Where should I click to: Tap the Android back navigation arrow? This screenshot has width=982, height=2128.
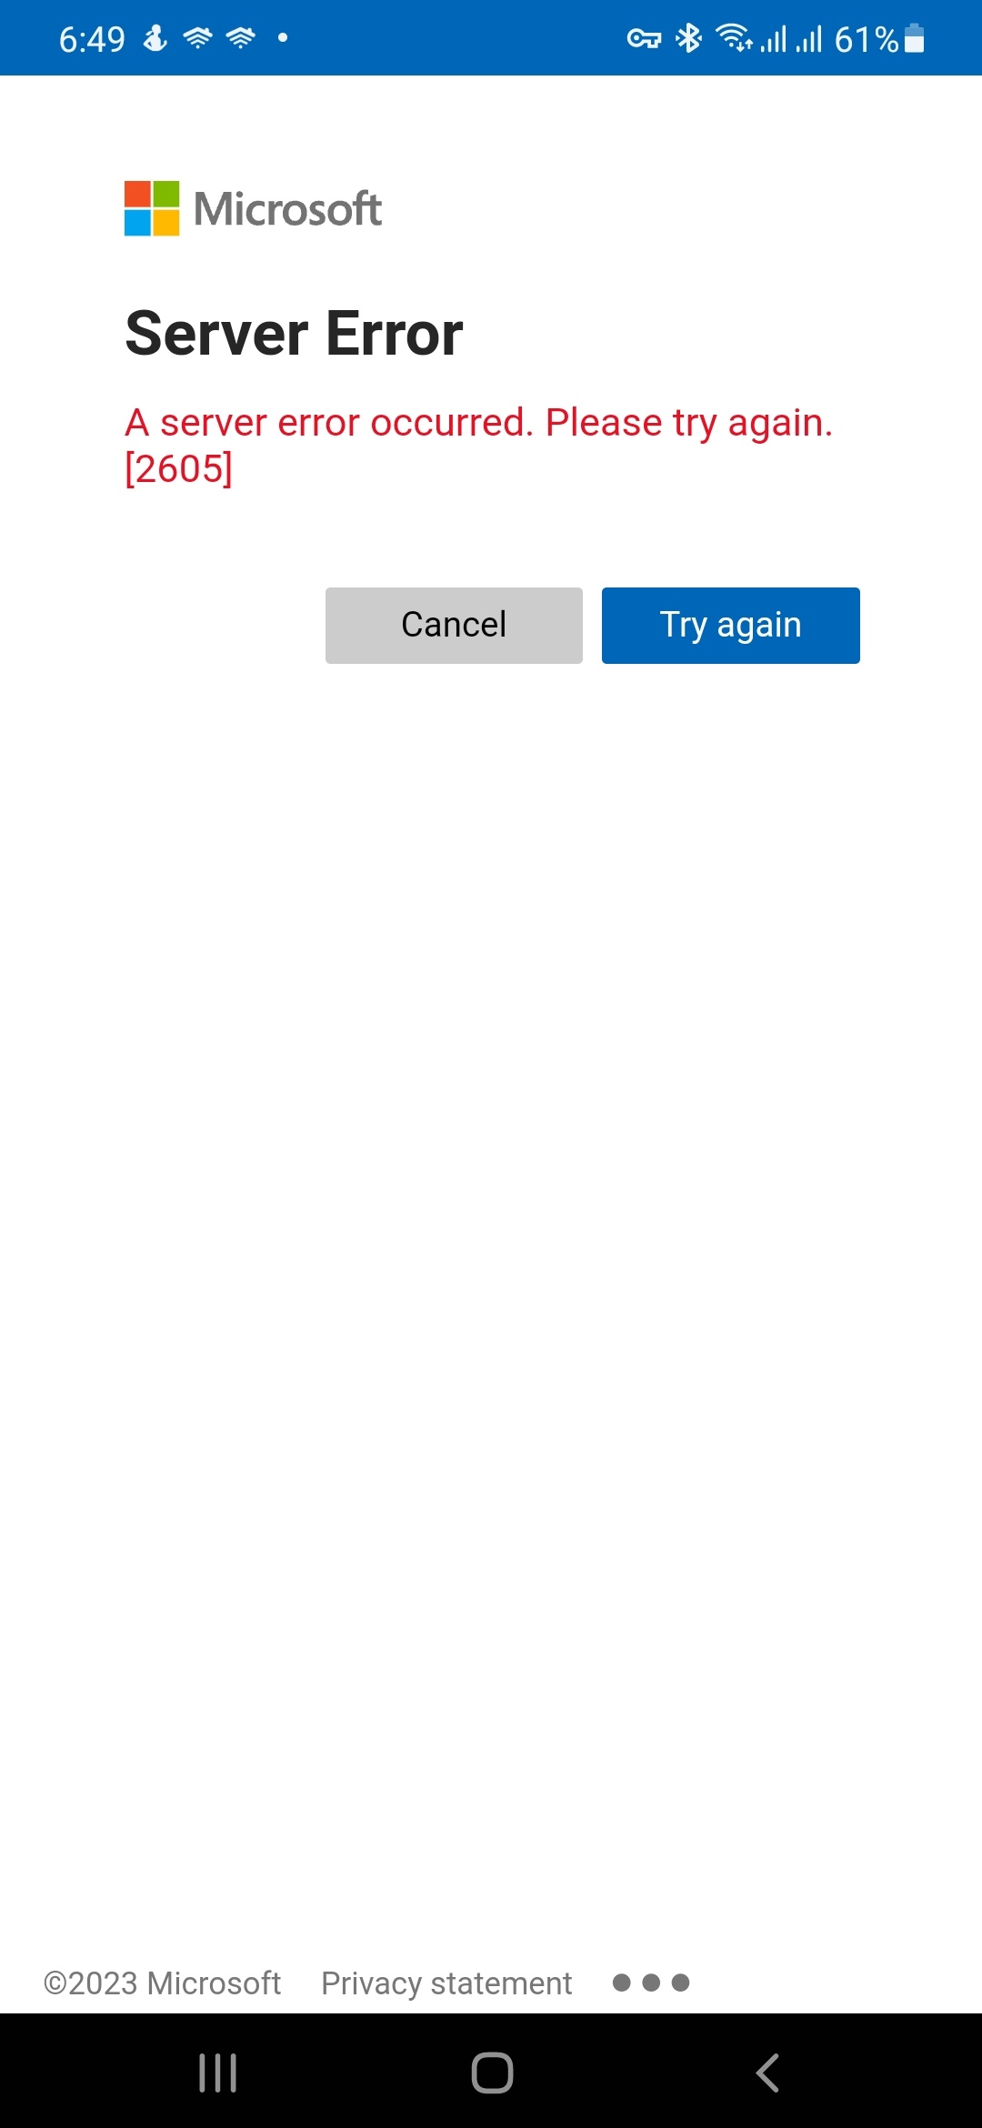767,2073
